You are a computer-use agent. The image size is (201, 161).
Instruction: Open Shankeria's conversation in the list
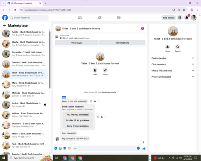click(x=24, y=125)
